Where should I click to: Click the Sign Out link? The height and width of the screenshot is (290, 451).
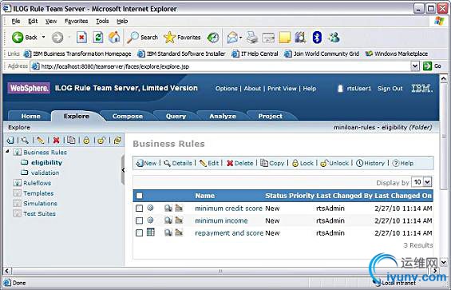[390, 89]
